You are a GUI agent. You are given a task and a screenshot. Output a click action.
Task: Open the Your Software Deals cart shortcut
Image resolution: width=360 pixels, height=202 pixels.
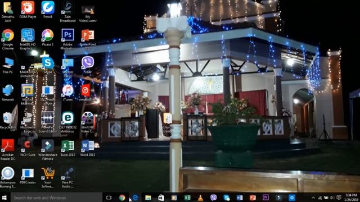[47, 177]
